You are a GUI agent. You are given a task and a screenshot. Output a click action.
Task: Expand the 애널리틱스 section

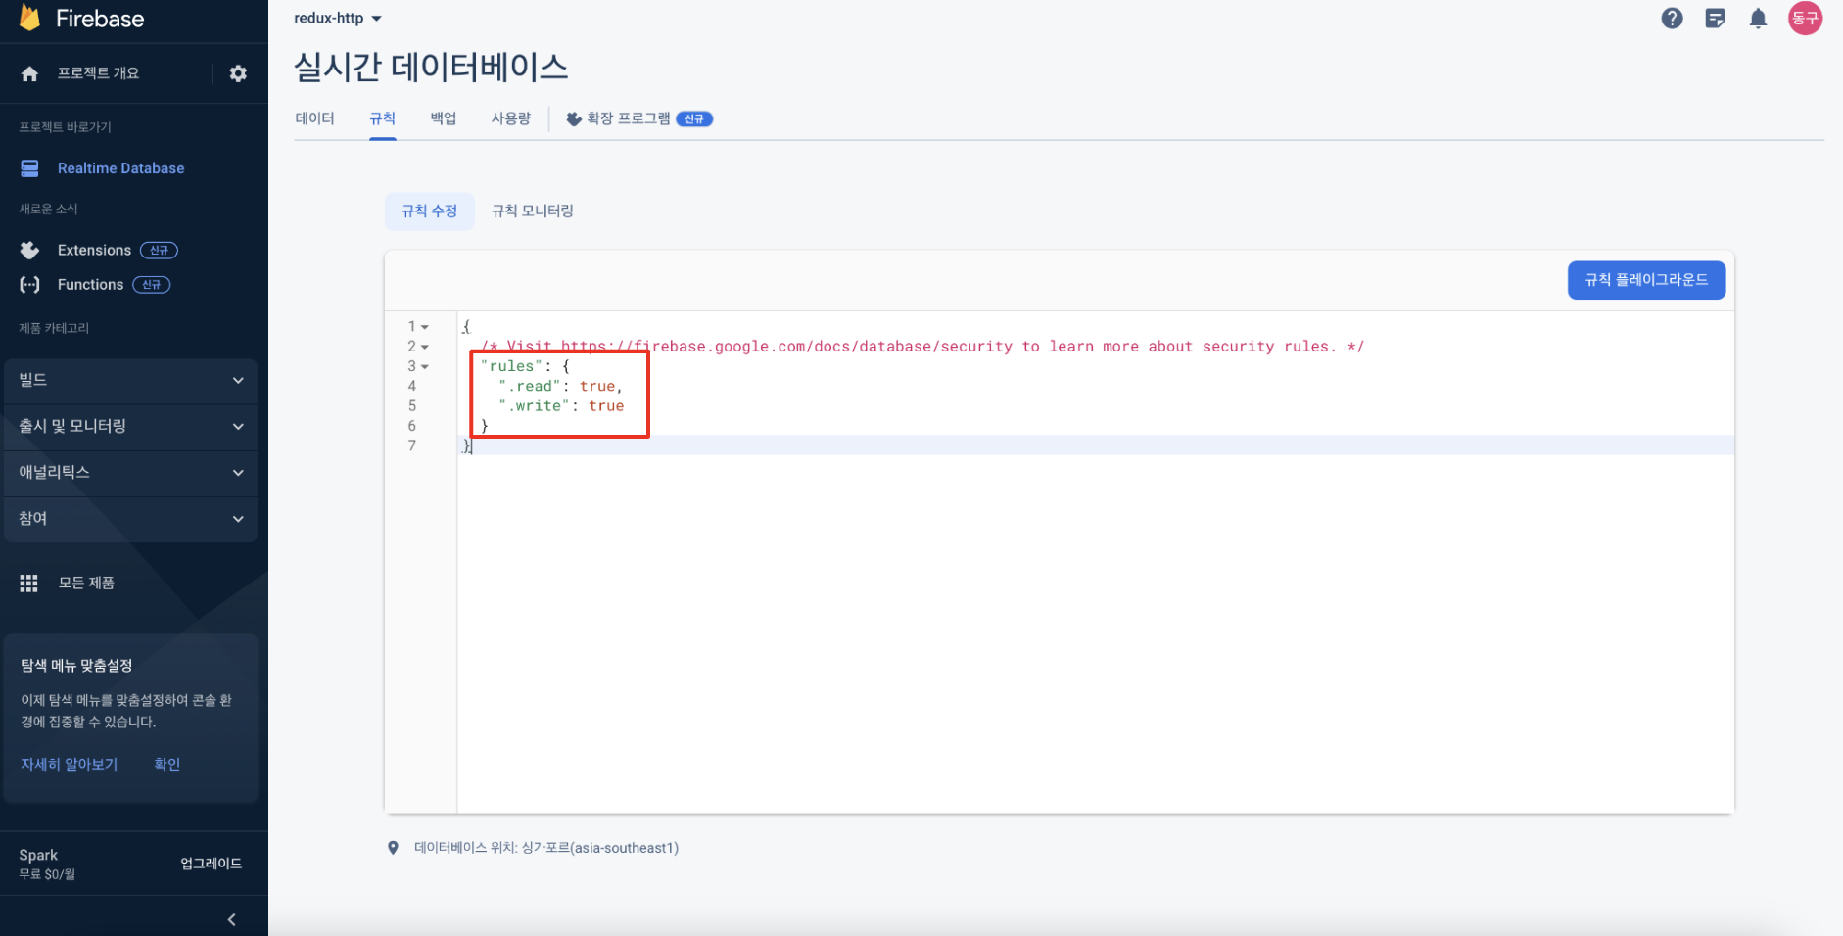pyautogui.click(x=130, y=472)
